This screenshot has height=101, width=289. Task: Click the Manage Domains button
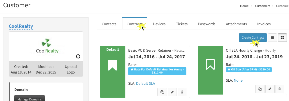click(30, 98)
